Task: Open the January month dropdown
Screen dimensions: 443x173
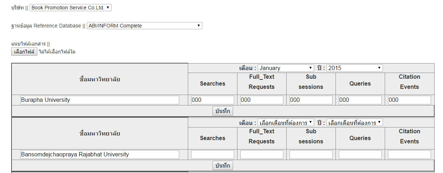Action: (286, 68)
